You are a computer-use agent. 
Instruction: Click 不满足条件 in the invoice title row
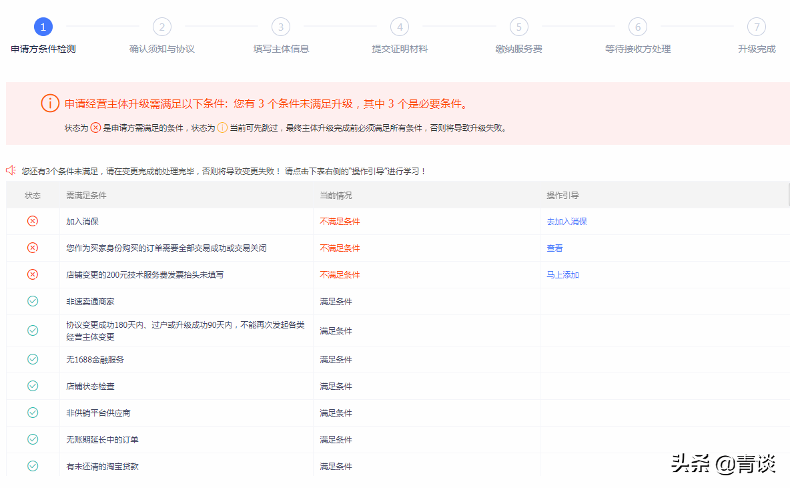pos(340,275)
